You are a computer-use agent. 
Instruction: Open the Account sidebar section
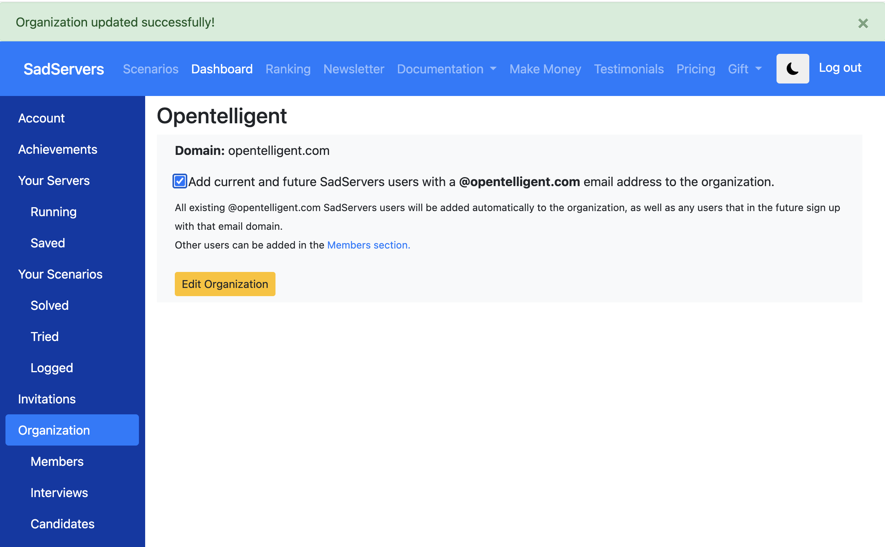coord(41,118)
